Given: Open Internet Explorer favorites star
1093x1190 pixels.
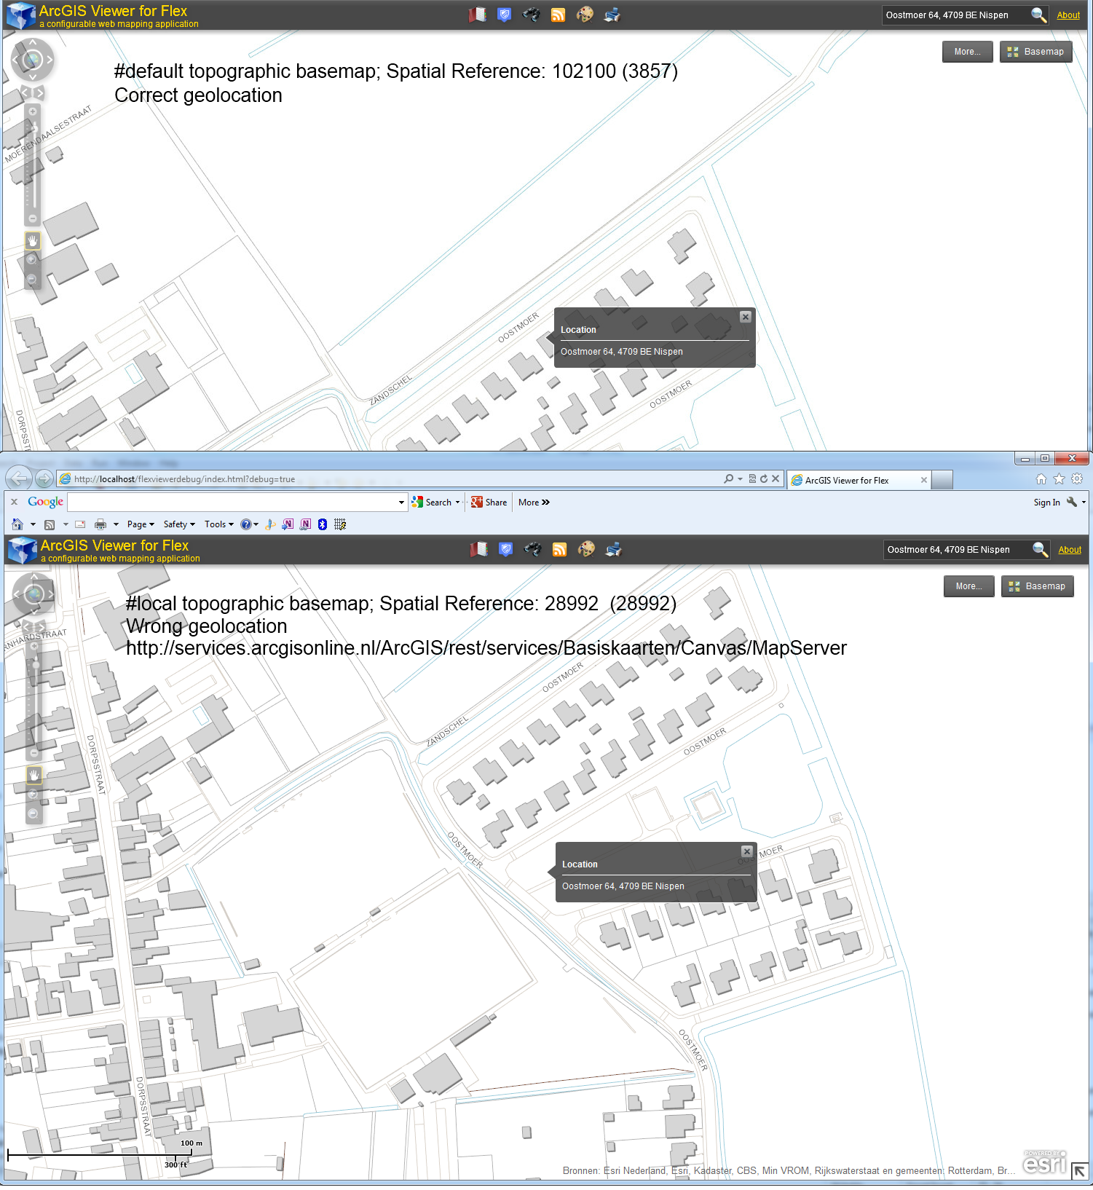Looking at the screenshot, I should click(1059, 478).
